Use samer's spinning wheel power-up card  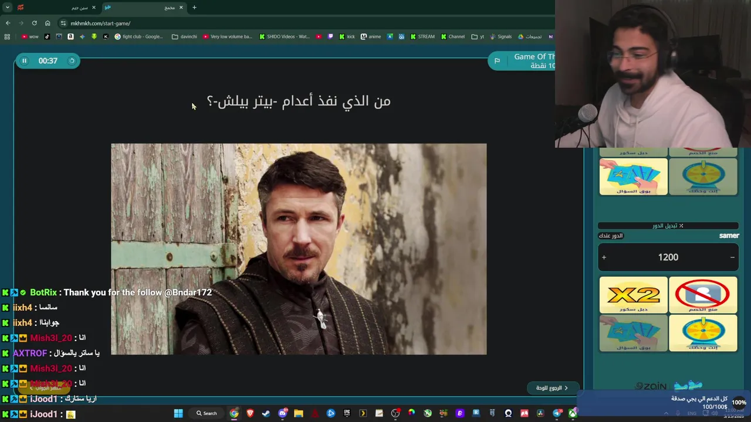[x=703, y=333]
